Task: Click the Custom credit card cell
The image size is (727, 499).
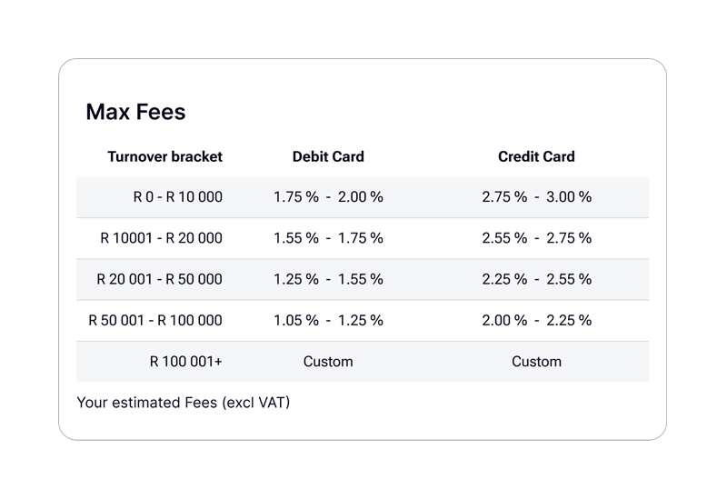Action: (536, 362)
